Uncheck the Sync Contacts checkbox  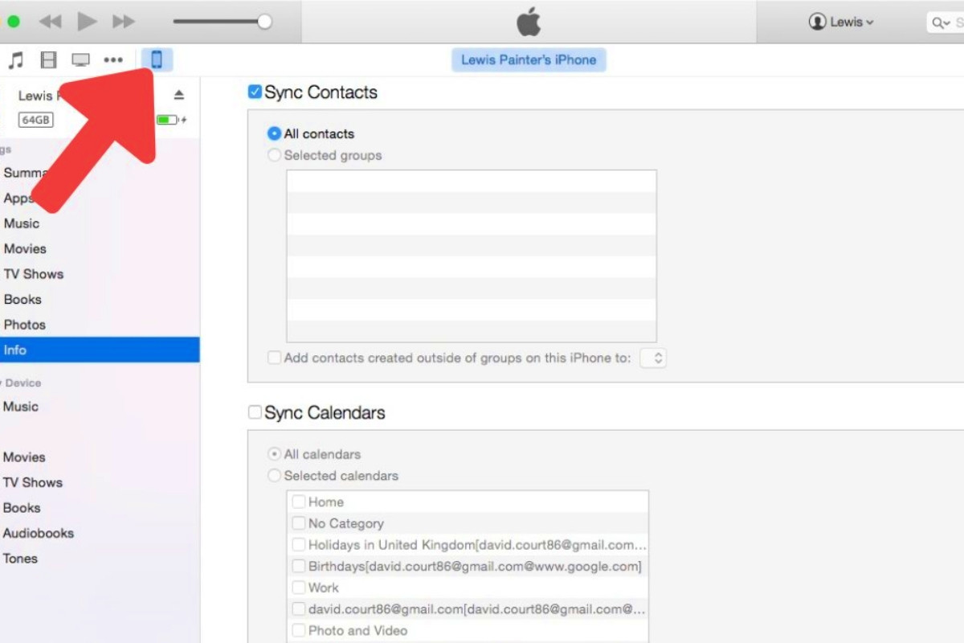click(255, 92)
